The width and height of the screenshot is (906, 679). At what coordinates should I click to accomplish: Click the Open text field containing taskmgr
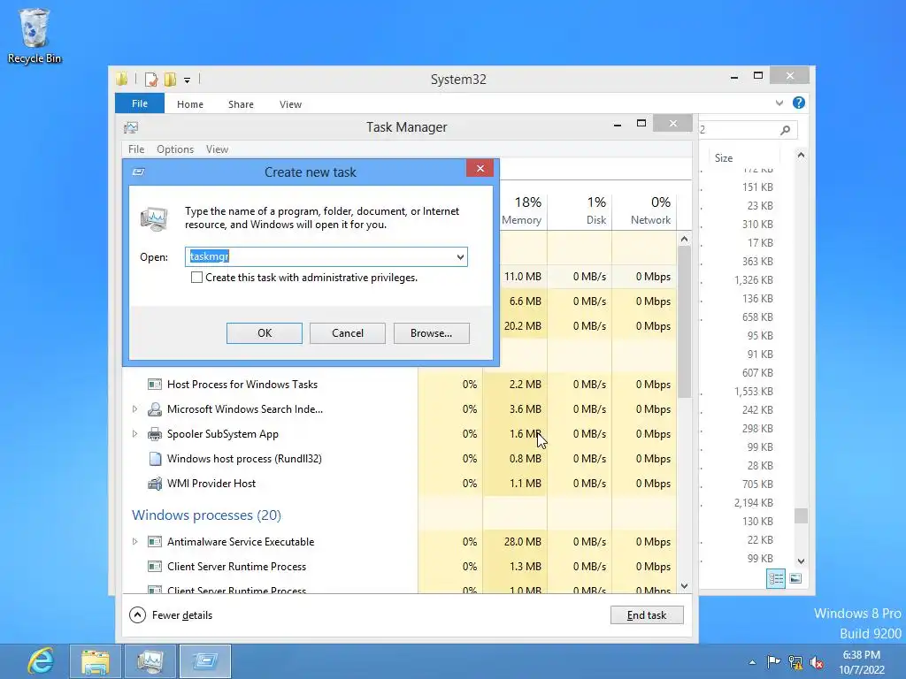pos(319,256)
